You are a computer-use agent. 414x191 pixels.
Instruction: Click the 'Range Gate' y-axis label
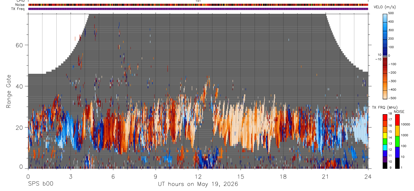(9, 91)
